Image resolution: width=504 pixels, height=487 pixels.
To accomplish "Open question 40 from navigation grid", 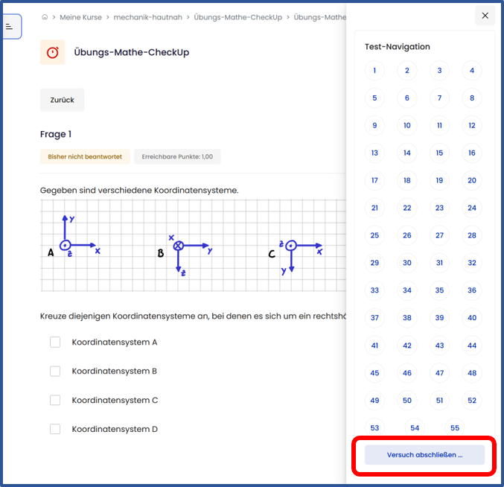I will (x=471, y=318).
